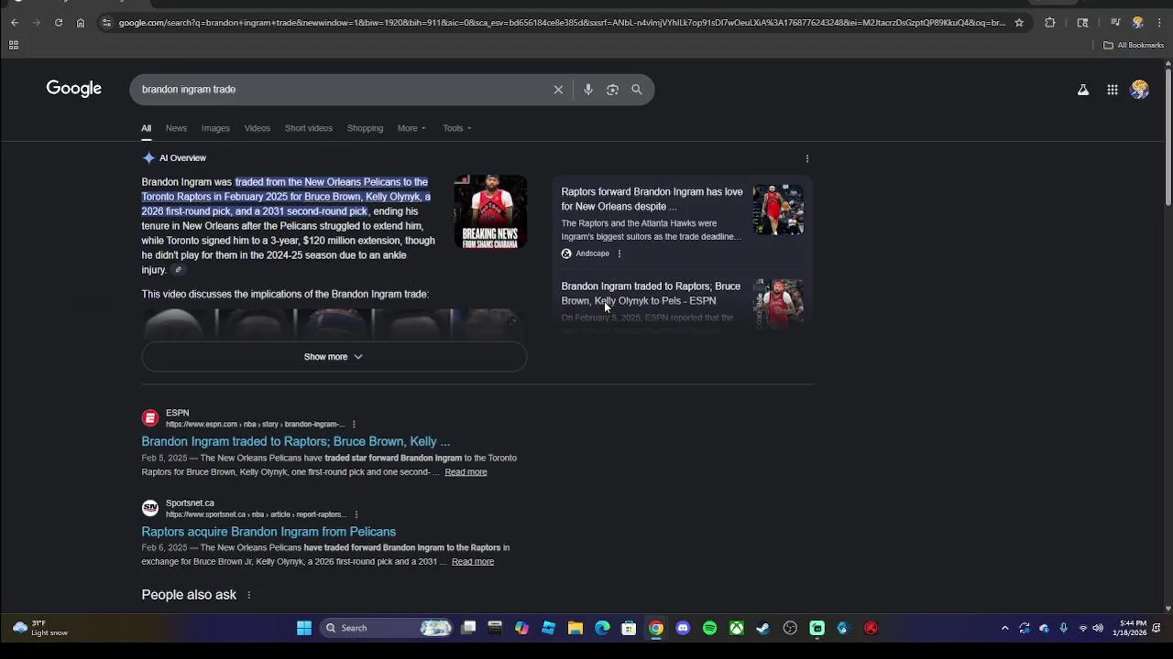Search by image with the Lens icon
The width and height of the screenshot is (1173, 659).
[612, 90]
